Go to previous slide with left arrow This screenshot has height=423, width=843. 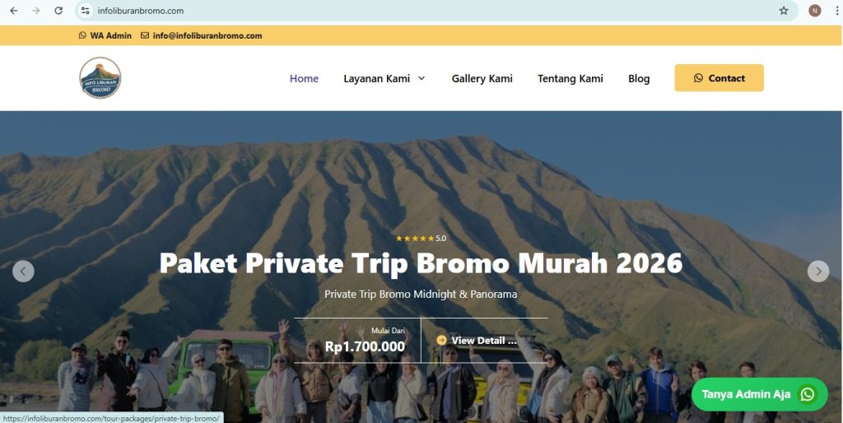[23, 272]
